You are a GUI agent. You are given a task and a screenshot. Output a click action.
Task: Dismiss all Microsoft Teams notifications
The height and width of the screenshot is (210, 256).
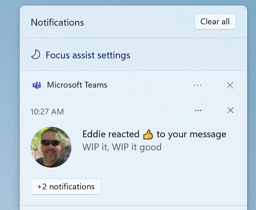click(230, 85)
